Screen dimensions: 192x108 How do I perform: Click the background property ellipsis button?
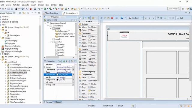click(73, 75)
